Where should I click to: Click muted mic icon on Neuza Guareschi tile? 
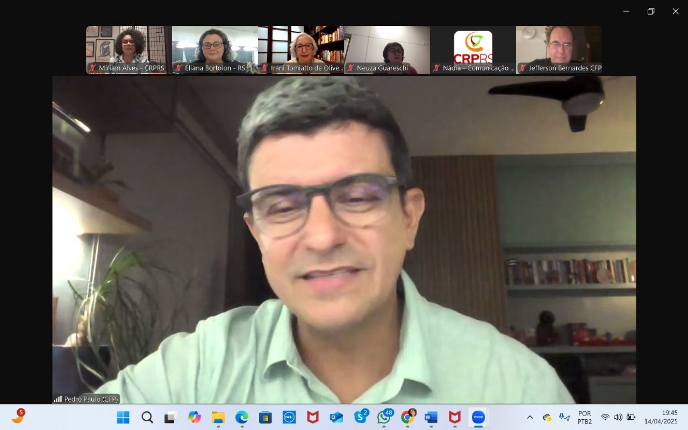click(x=351, y=68)
